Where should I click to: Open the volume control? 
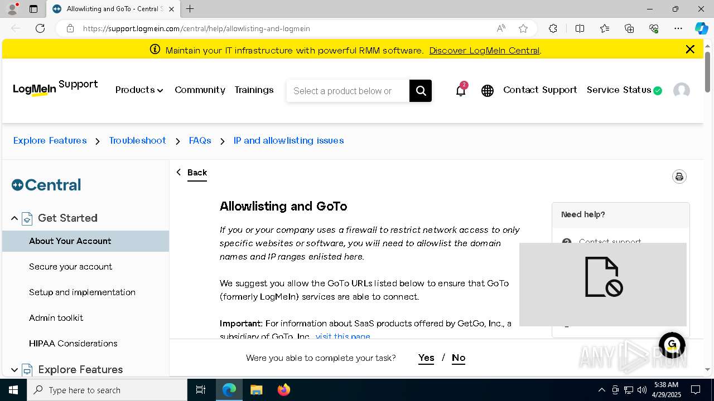641,390
